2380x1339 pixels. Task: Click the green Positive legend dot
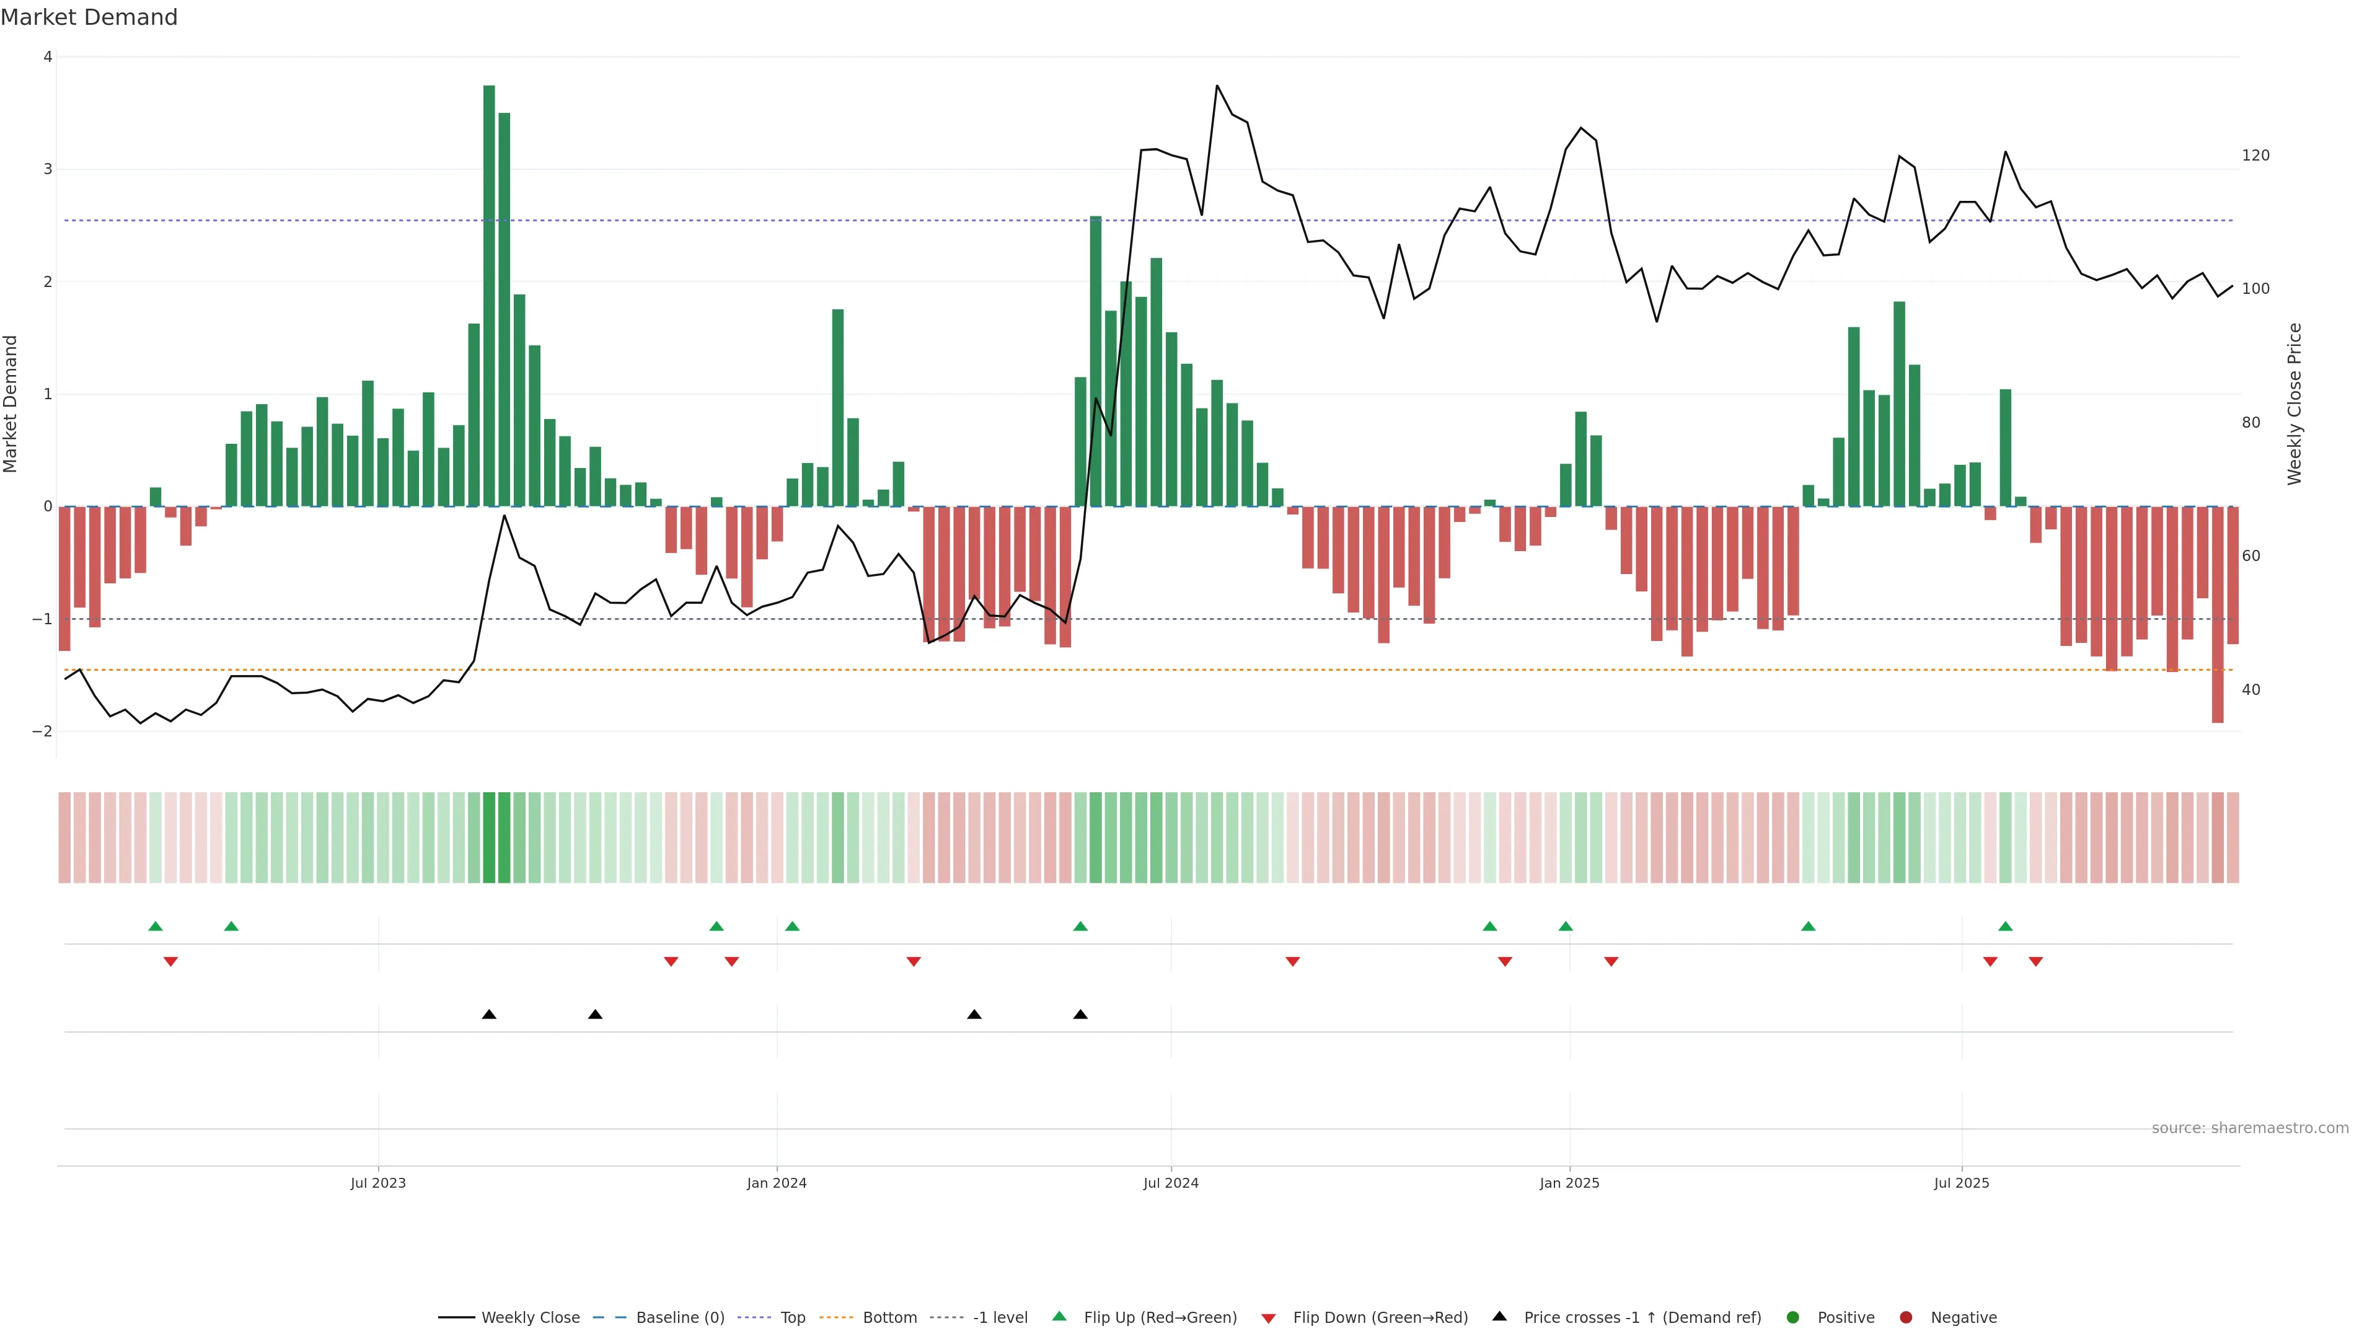pyautogui.click(x=1793, y=1318)
